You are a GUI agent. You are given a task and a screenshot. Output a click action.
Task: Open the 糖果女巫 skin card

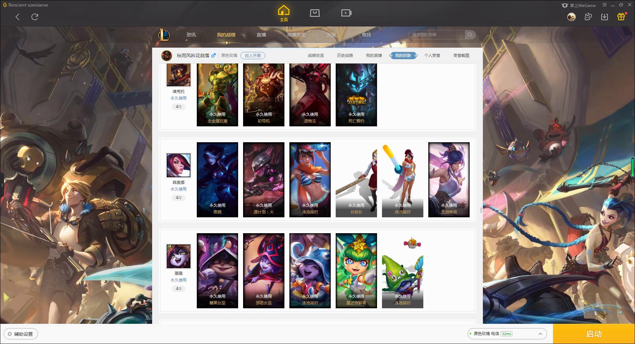(x=217, y=271)
